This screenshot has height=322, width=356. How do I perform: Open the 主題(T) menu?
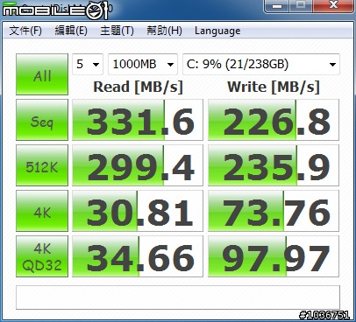(117, 31)
